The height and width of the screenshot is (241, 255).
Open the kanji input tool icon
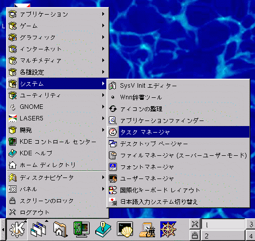pyautogui.click(x=147, y=230)
